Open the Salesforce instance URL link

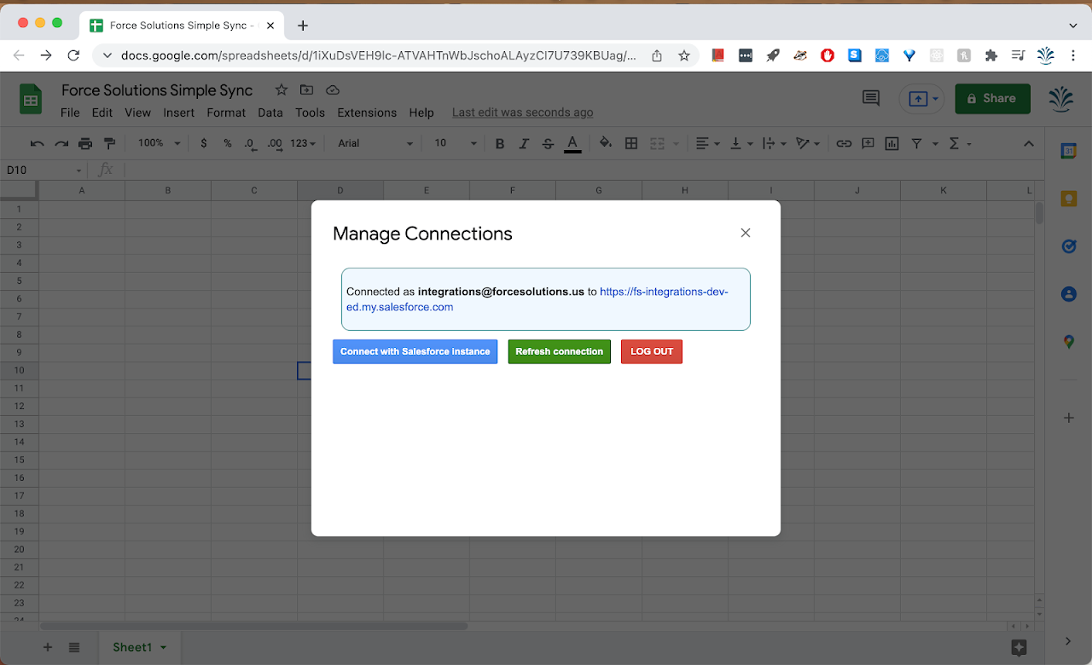pos(537,299)
